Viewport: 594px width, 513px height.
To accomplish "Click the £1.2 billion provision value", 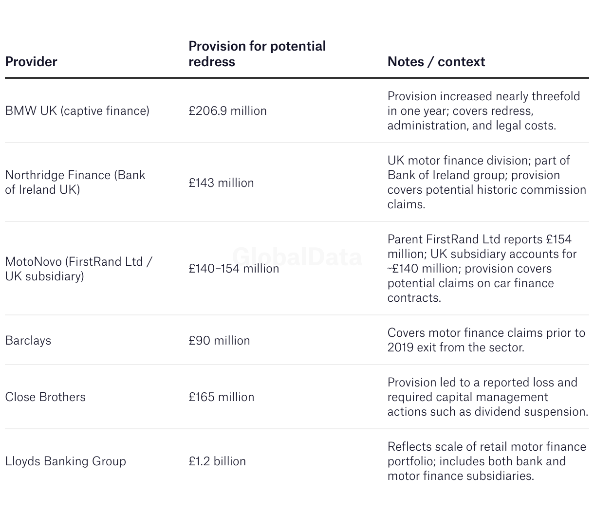I will [x=217, y=461].
